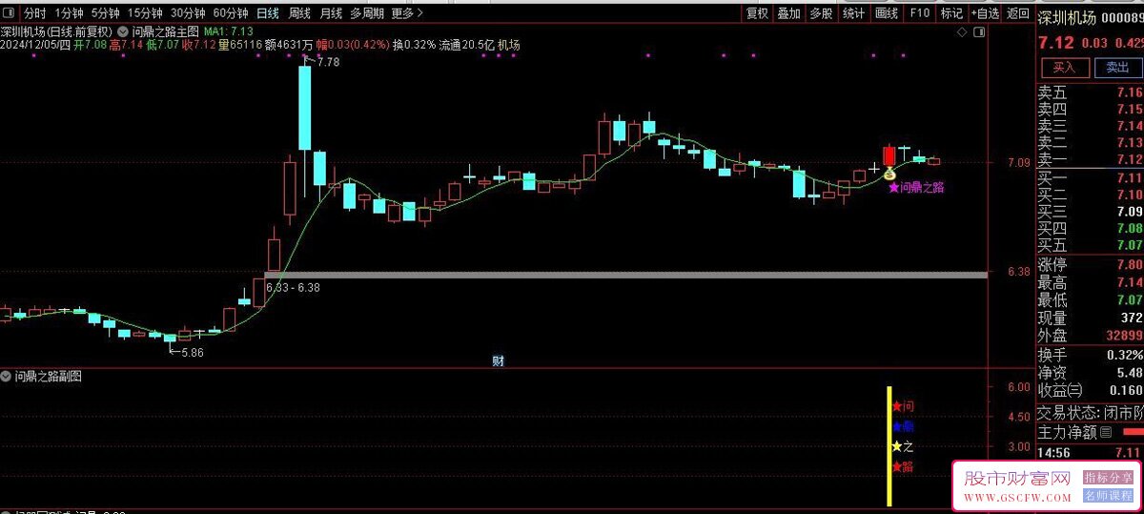Select the 60分钟 period tab
The width and height of the screenshot is (1144, 514).
point(231,13)
